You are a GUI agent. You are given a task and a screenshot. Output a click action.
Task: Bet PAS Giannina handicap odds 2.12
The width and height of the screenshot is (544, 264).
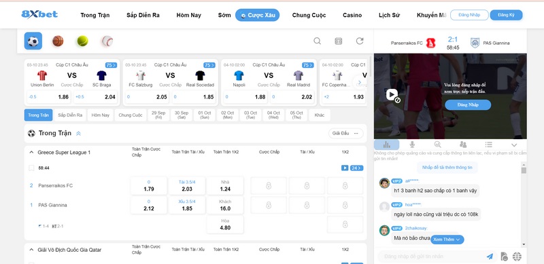[149, 205]
